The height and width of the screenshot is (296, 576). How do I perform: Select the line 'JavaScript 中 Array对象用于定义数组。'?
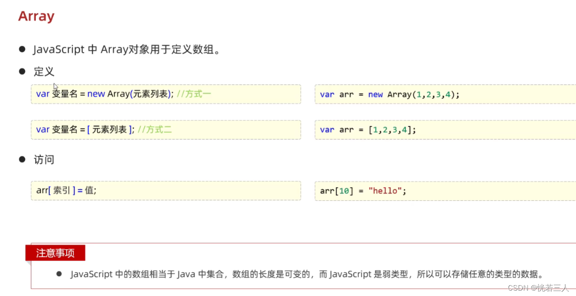tap(127, 50)
